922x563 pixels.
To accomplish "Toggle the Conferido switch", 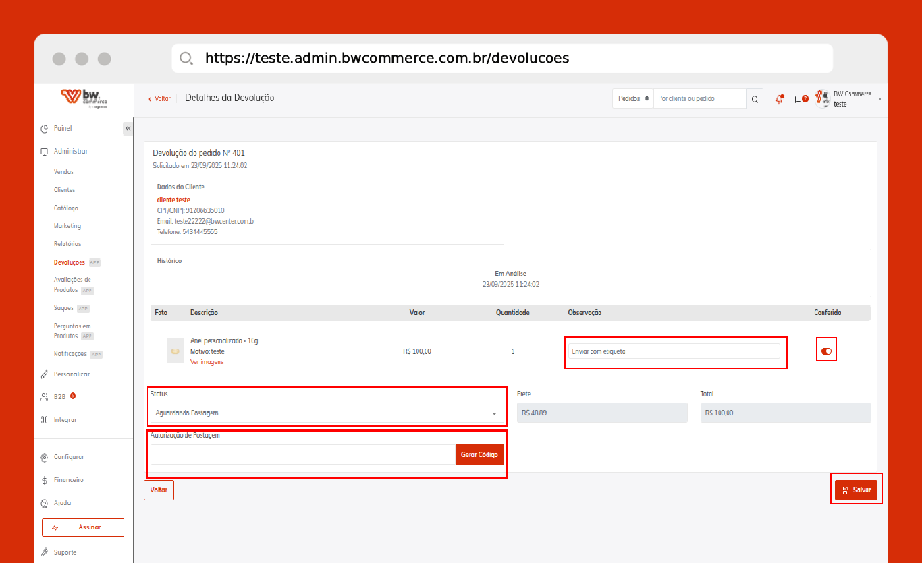I will 826,351.
